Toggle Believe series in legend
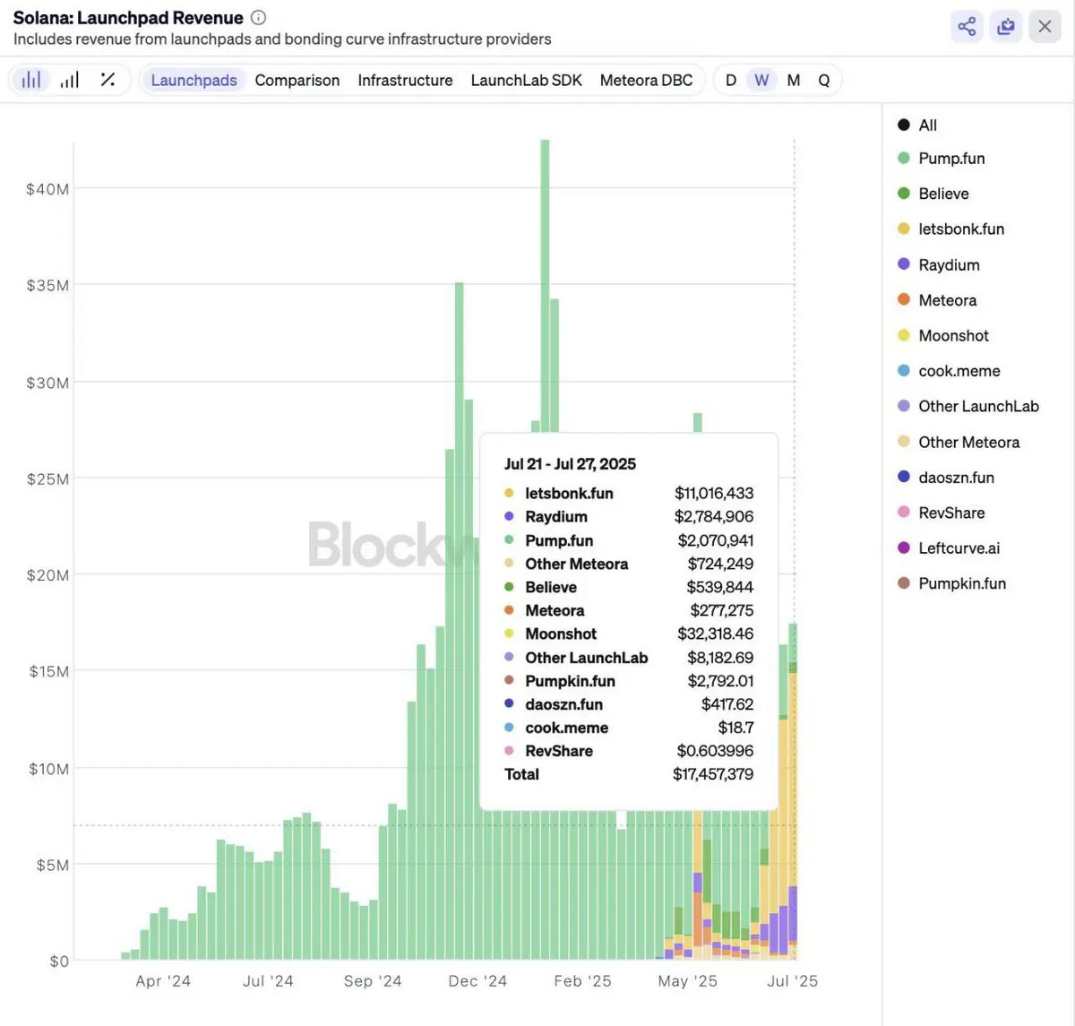Screen dimensions: 1075x1026 (x=933, y=194)
